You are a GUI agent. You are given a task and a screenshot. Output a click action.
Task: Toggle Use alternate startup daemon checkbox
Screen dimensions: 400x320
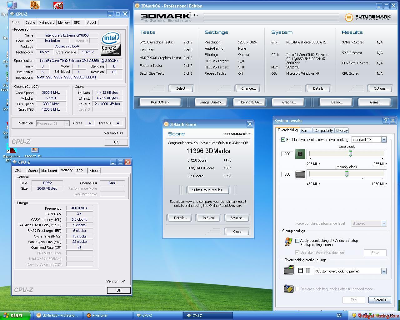297,252
